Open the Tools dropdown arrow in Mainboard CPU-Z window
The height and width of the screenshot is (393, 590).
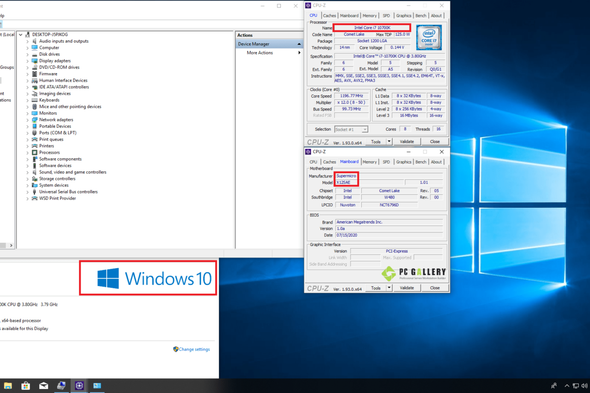(x=389, y=288)
